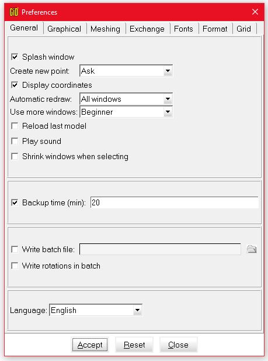Enable Reload last model option

(x=15, y=126)
